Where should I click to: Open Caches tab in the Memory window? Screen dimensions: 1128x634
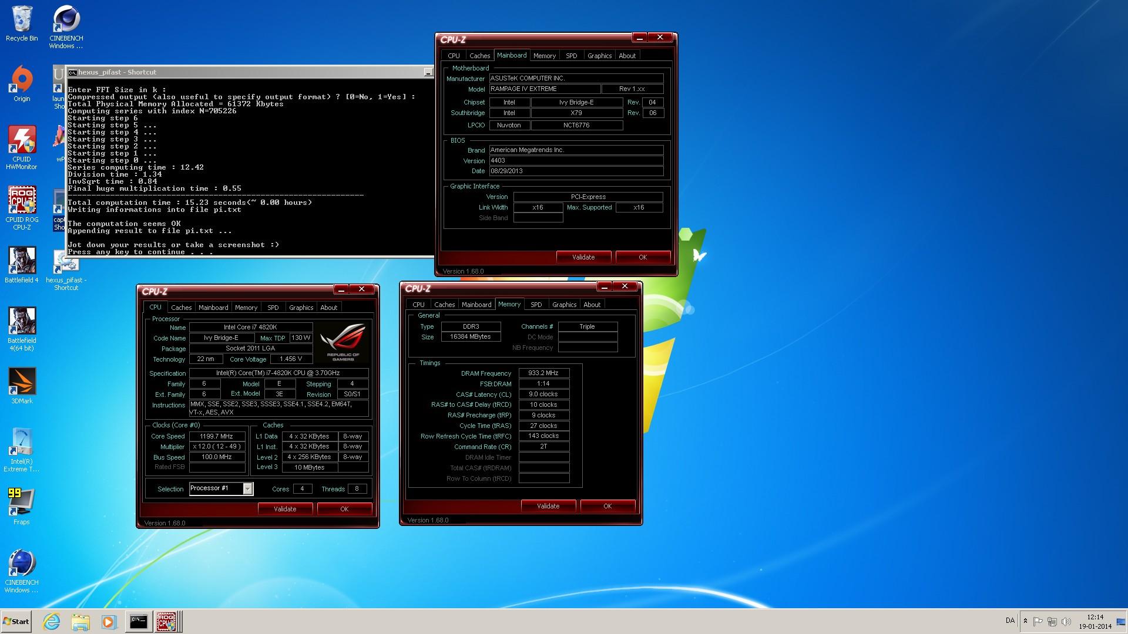[444, 305]
